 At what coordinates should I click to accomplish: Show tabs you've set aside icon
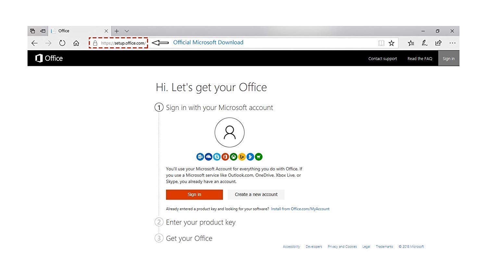[32, 31]
